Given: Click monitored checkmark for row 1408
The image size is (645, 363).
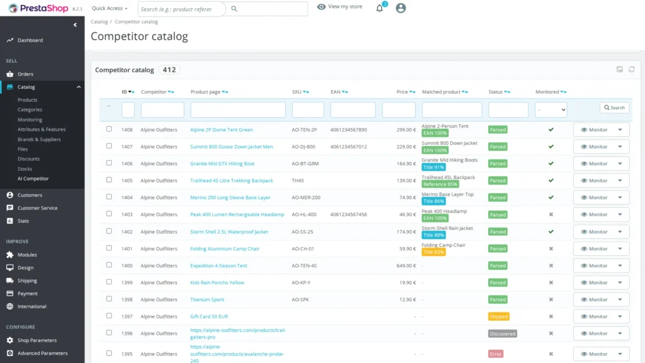Looking at the screenshot, I should point(551,130).
